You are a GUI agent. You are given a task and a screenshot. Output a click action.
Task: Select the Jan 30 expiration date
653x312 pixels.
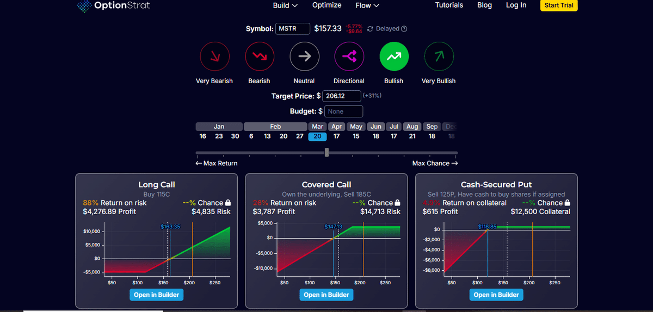pos(235,136)
